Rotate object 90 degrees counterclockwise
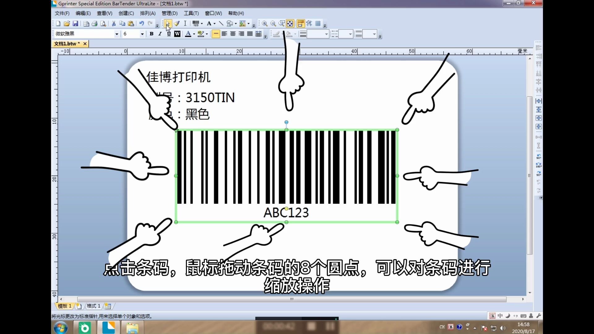Image resolution: width=594 pixels, height=334 pixels. [539, 156]
